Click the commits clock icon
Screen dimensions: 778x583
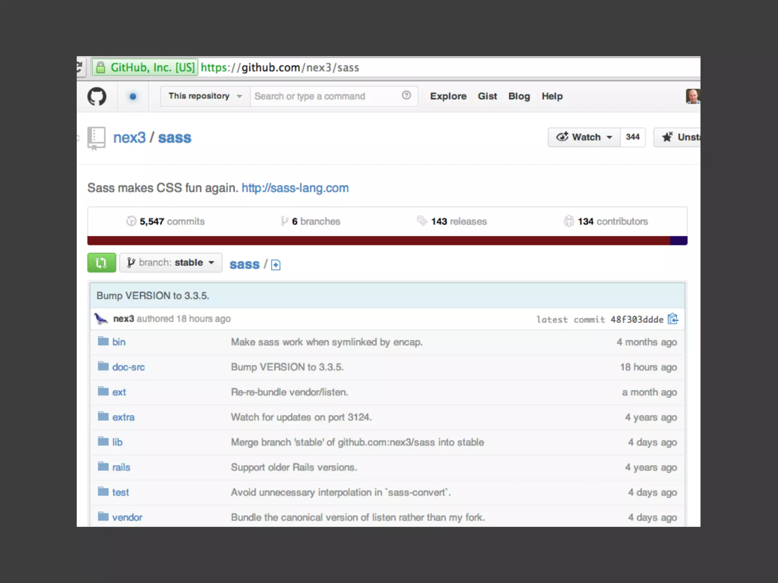pyautogui.click(x=131, y=221)
